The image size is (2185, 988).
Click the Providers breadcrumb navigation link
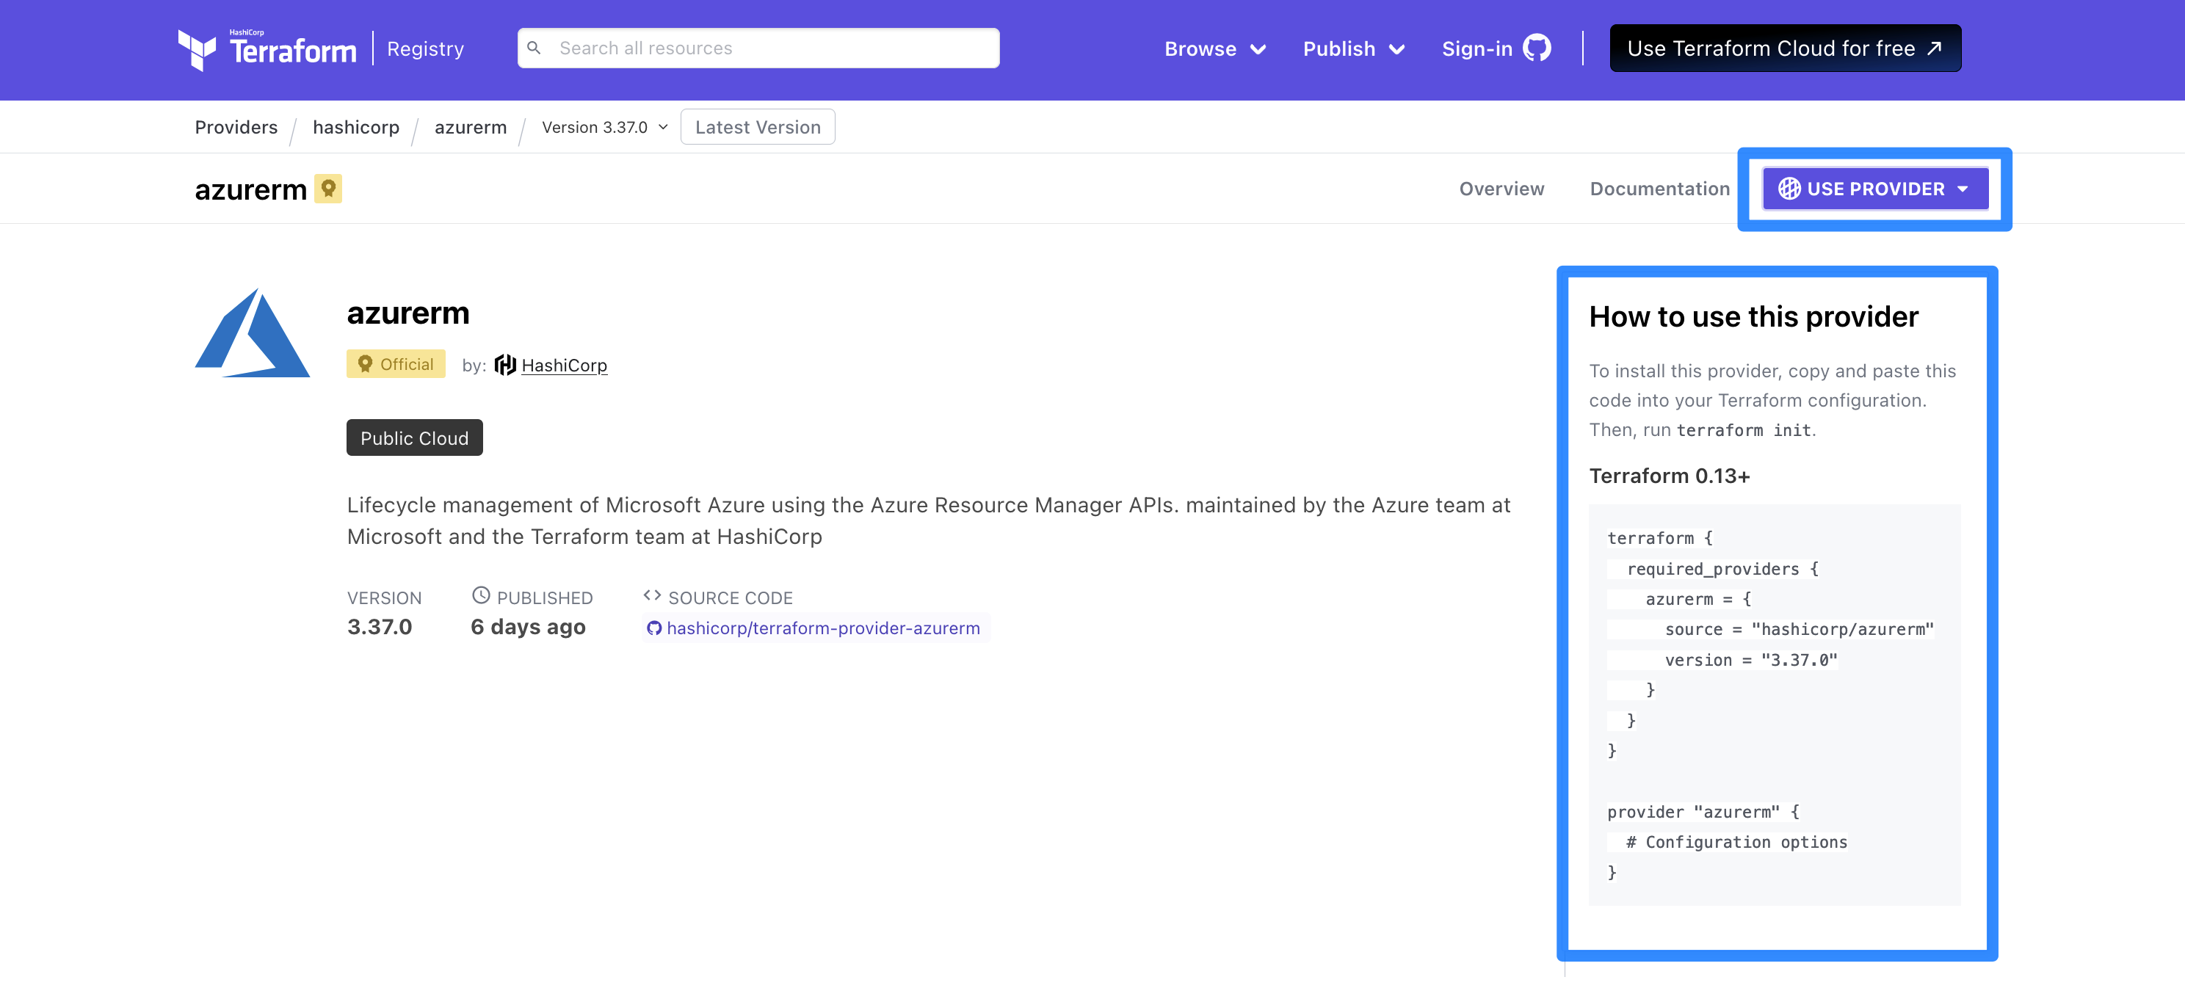237,127
